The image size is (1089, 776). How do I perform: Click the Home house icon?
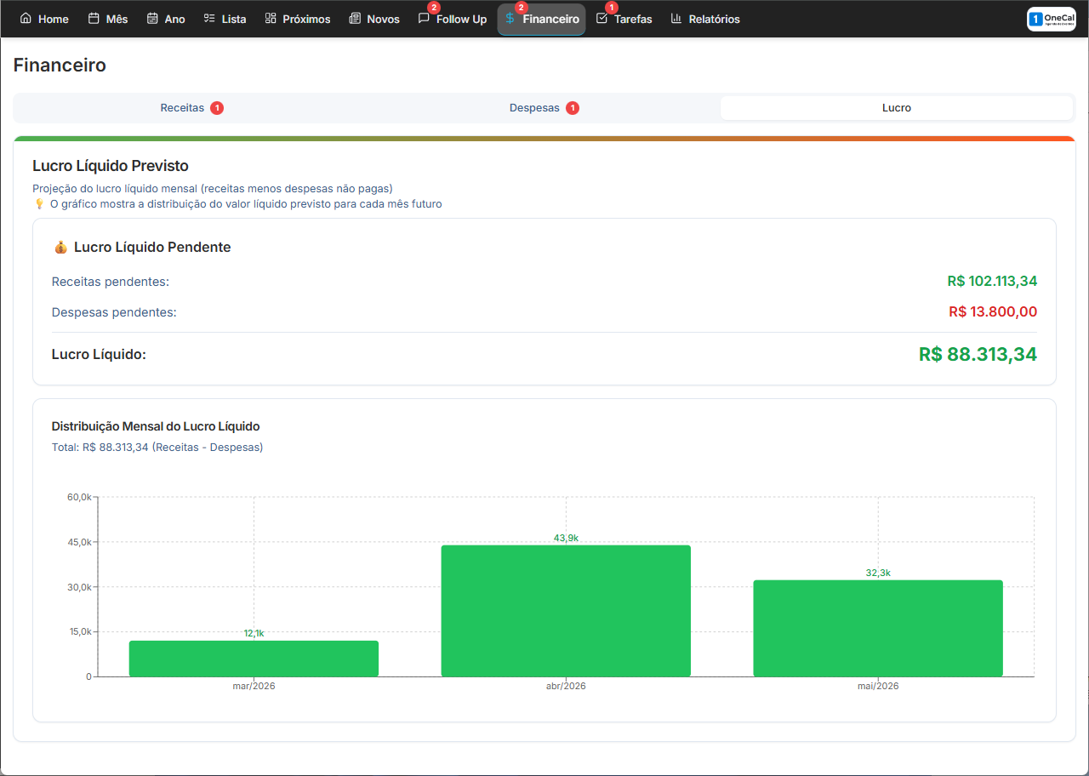click(26, 18)
